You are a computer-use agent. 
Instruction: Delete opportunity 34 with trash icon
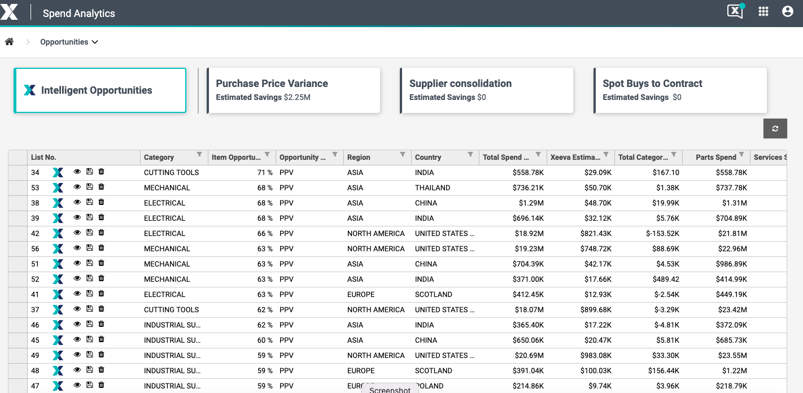pyautogui.click(x=102, y=172)
